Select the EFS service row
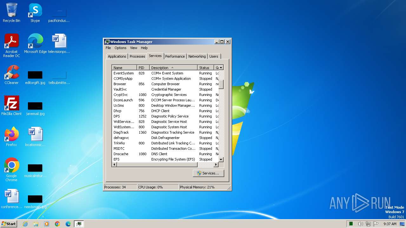 coord(165,159)
